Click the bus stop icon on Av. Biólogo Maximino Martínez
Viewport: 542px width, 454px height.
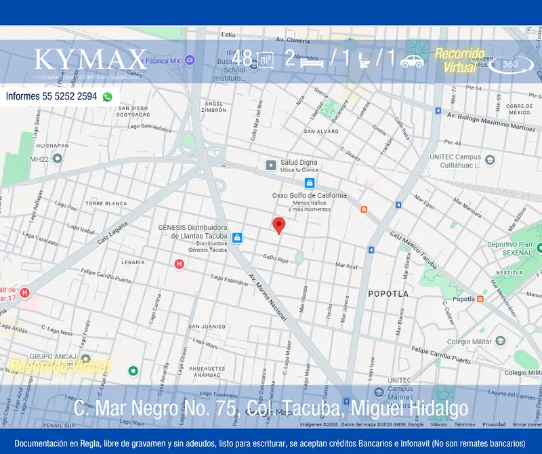[438, 110]
